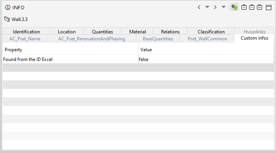276x153 pixels.
Task: Open the Quantities tab
Action: tap(102, 31)
